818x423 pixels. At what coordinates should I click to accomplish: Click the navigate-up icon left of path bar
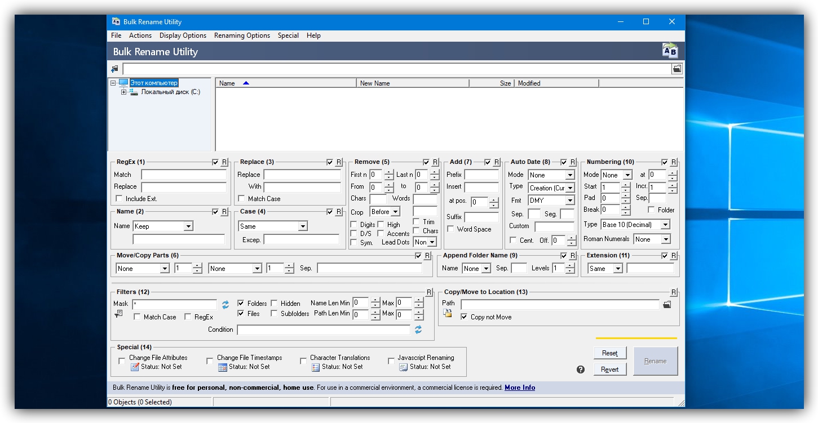[115, 69]
